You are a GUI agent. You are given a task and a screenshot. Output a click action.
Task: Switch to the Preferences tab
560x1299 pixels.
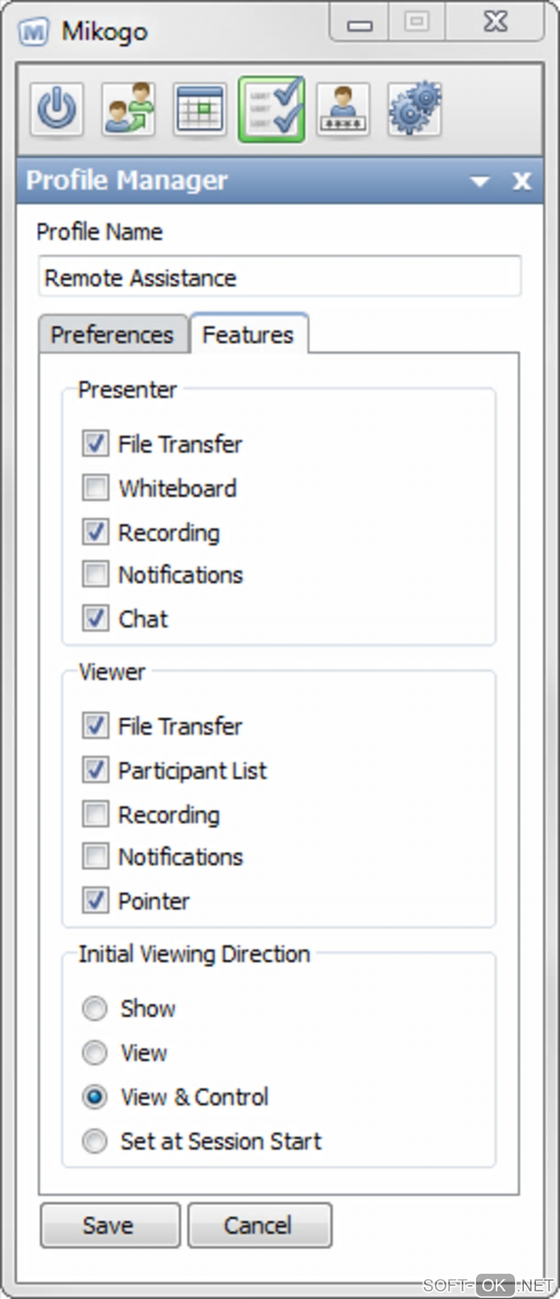(113, 334)
